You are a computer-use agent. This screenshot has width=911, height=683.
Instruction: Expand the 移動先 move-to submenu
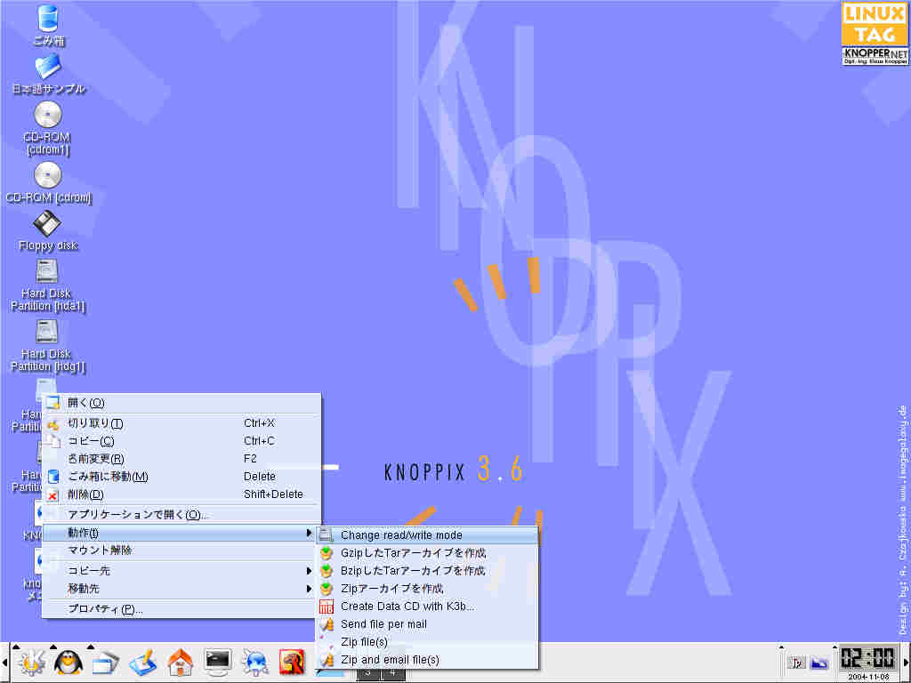[181, 589]
